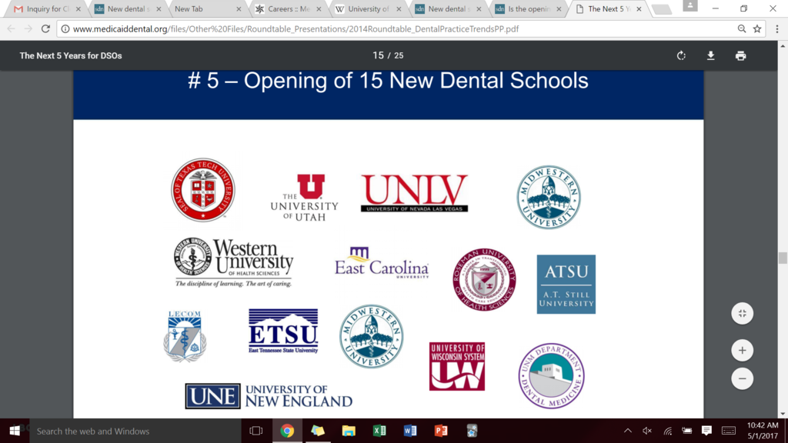Click the fit to page button
This screenshot has width=788, height=443.
click(742, 313)
